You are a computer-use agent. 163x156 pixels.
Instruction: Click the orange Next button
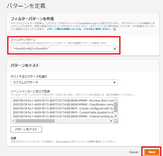152,152
